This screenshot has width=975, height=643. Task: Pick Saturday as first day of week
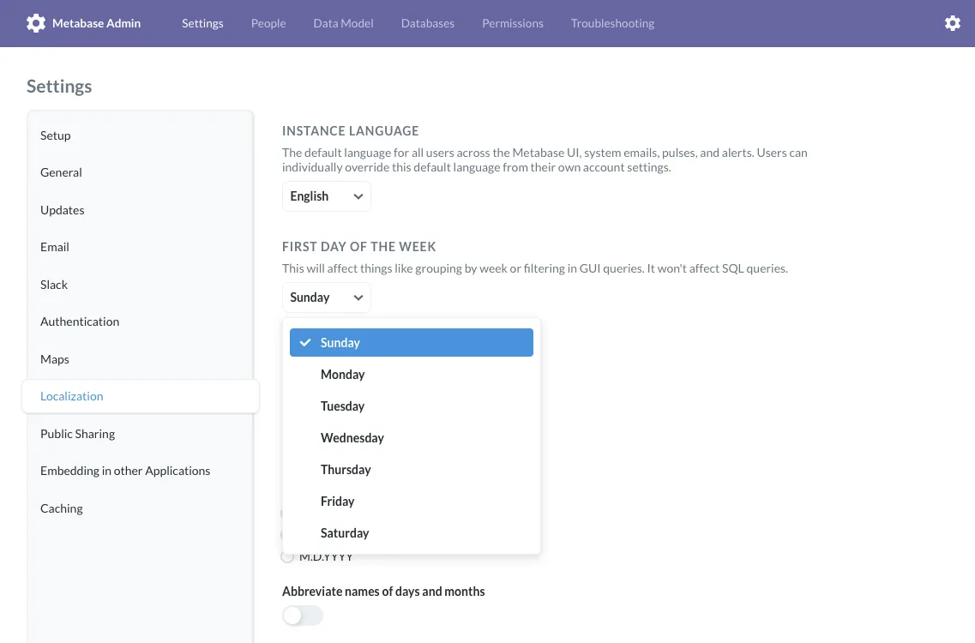click(344, 533)
